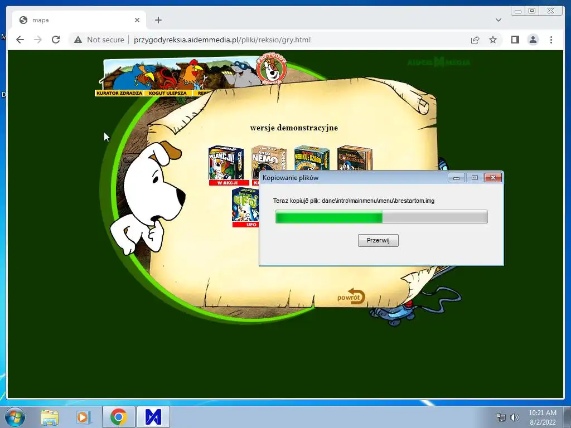This screenshot has height=428, width=571.
Task: Click the Kopiowanie plików title bar
Action: pyautogui.click(x=353, y=178)
